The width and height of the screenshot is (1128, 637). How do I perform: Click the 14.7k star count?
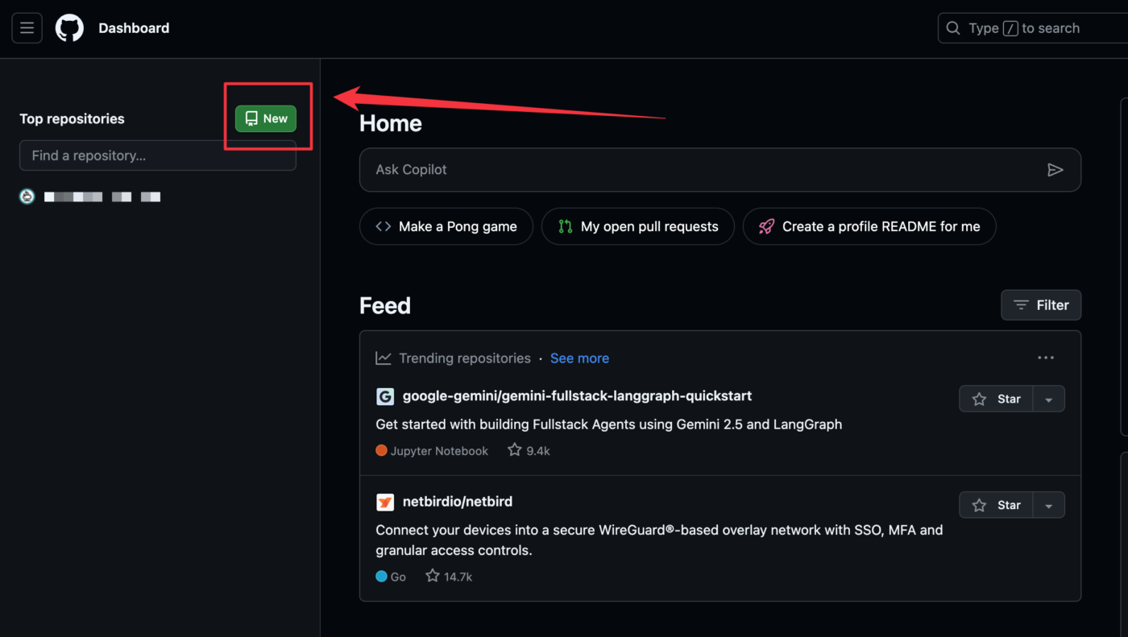click(x=449, y=577)
